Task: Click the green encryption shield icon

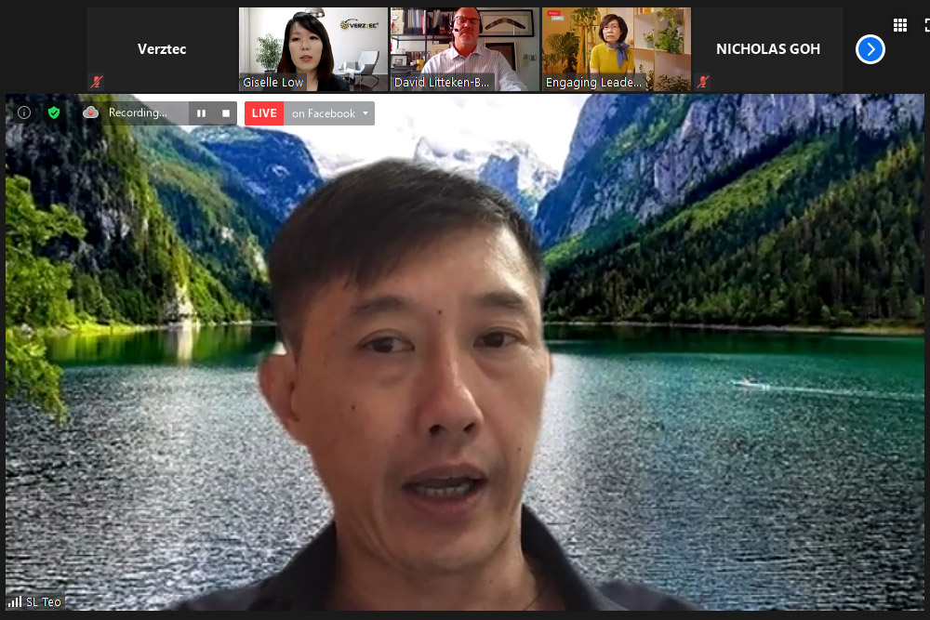Action: 54,112
